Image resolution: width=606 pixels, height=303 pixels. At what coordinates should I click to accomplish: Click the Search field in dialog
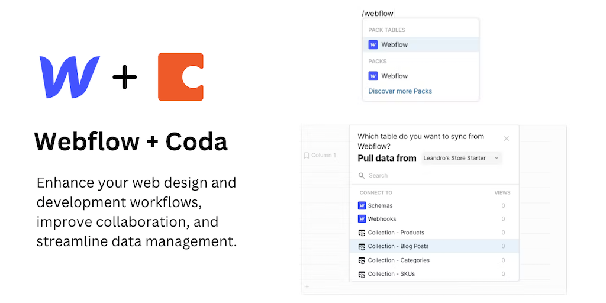pyautogui.click(x=432, y=176)
